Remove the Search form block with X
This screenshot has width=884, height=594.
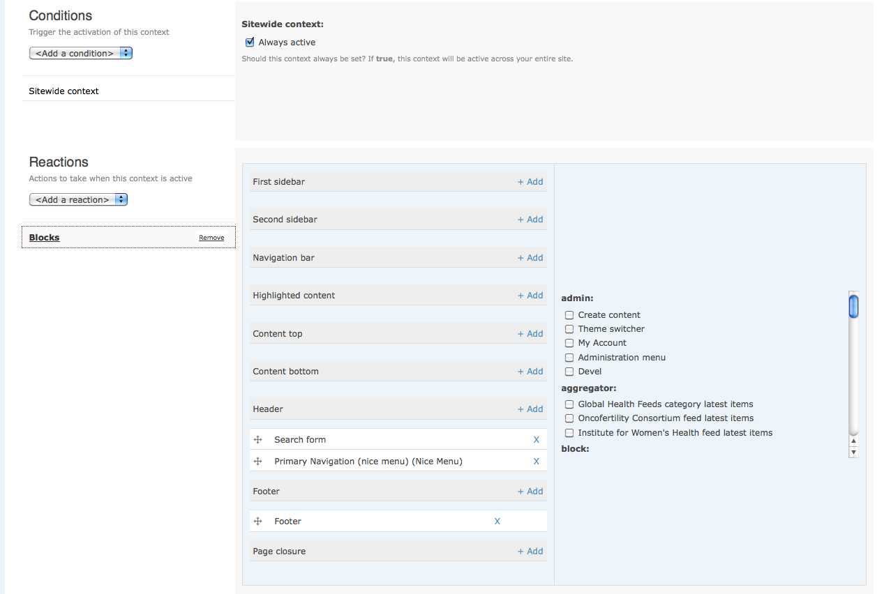(x=537, y=440)
